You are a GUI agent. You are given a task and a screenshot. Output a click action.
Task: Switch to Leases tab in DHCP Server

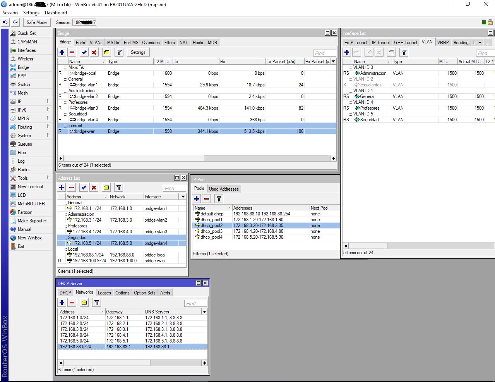(x=104, y=293)
